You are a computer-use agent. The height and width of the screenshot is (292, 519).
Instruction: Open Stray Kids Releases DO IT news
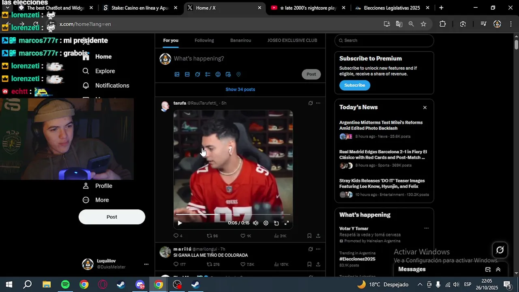coord(384,188)
